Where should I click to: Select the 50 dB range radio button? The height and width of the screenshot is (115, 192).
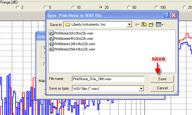coord(129,8)
